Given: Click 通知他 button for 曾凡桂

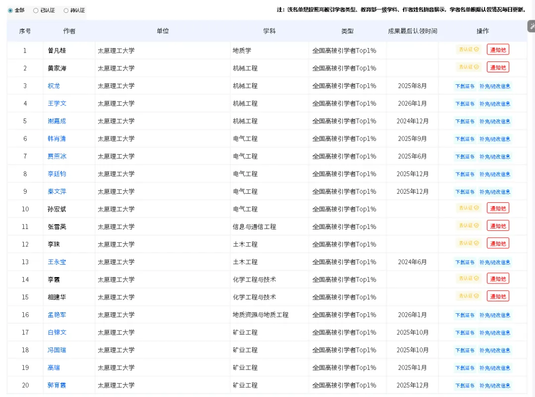Looking at the screenshot, I should [x=498, y=50].
